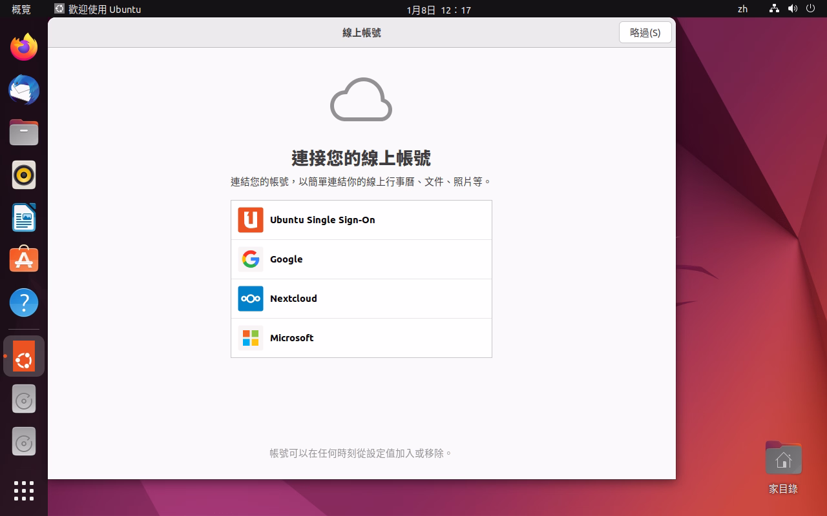Screen dimensions: 827x516
Task: Click the power icon in top bar
Action: [811, 9]
